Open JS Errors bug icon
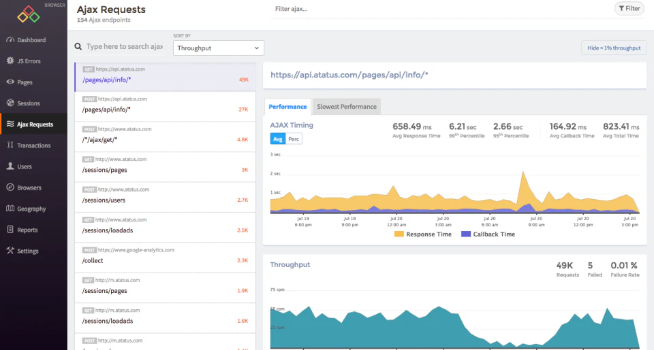 click(x=10, y=61)
